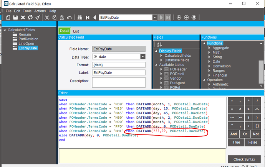Click the Save icon in toolbar

click(15, 18)
